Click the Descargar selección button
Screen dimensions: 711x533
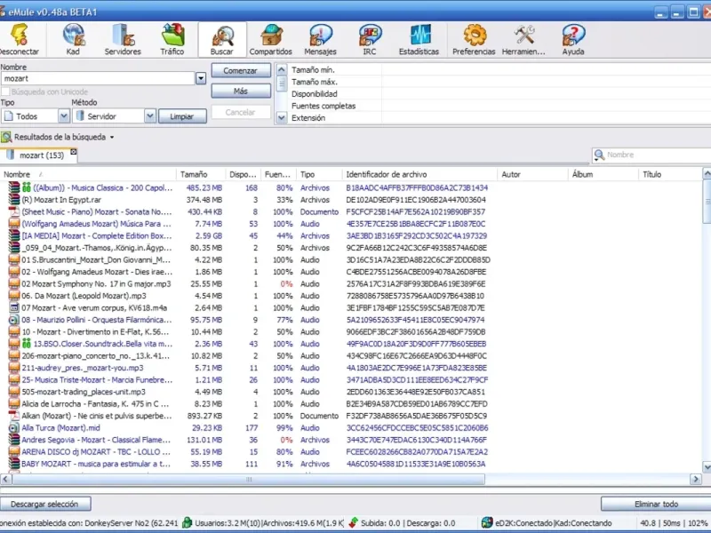point(45,504)
